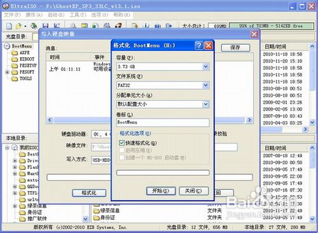Click the 关闭(C) close button
318x233 pixels.
[x=194, y=191]
